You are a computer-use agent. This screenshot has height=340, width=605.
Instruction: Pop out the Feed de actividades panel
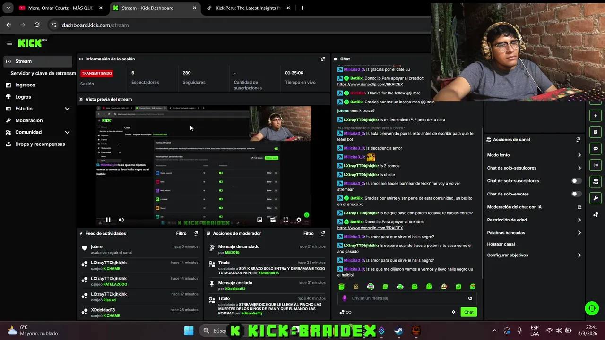click(196, 233)
